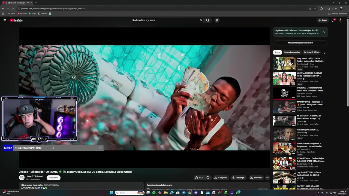The width and height of the screenshot is (349, 196).
Task: Start voice search with the microphone
Action: (217, 20)
